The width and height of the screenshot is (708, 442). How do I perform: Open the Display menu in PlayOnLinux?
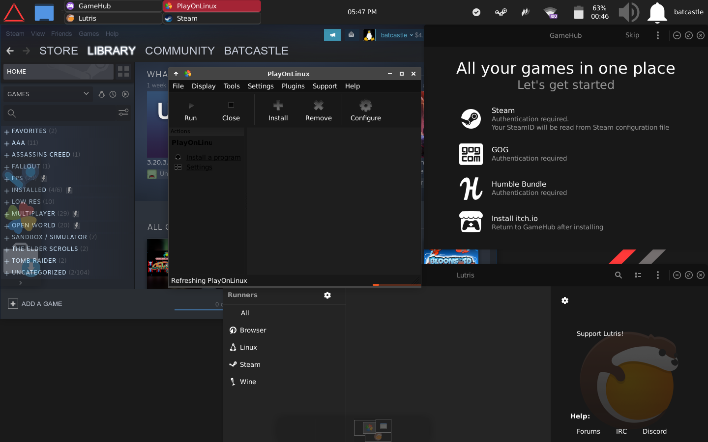pos(204,86)
